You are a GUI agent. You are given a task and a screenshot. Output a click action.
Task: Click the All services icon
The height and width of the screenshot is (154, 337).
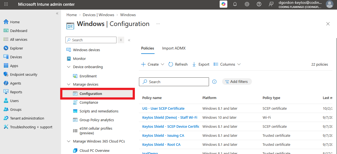coord(6,39)
